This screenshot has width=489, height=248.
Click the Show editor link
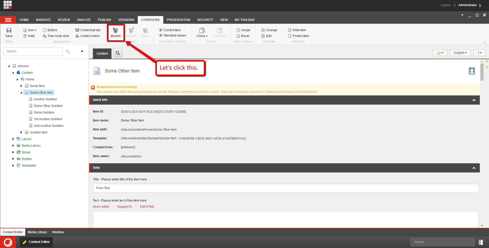[101, 207]
